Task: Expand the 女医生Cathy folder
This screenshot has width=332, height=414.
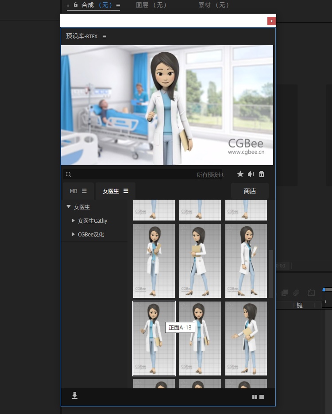Action: pos(73,221)
